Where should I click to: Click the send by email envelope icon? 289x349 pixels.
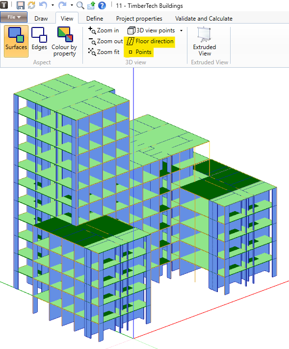click(91, 5)
